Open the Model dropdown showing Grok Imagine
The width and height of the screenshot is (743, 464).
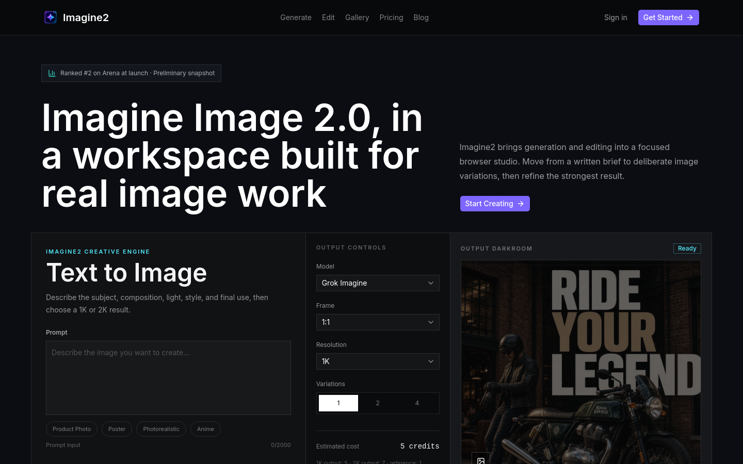378,283
